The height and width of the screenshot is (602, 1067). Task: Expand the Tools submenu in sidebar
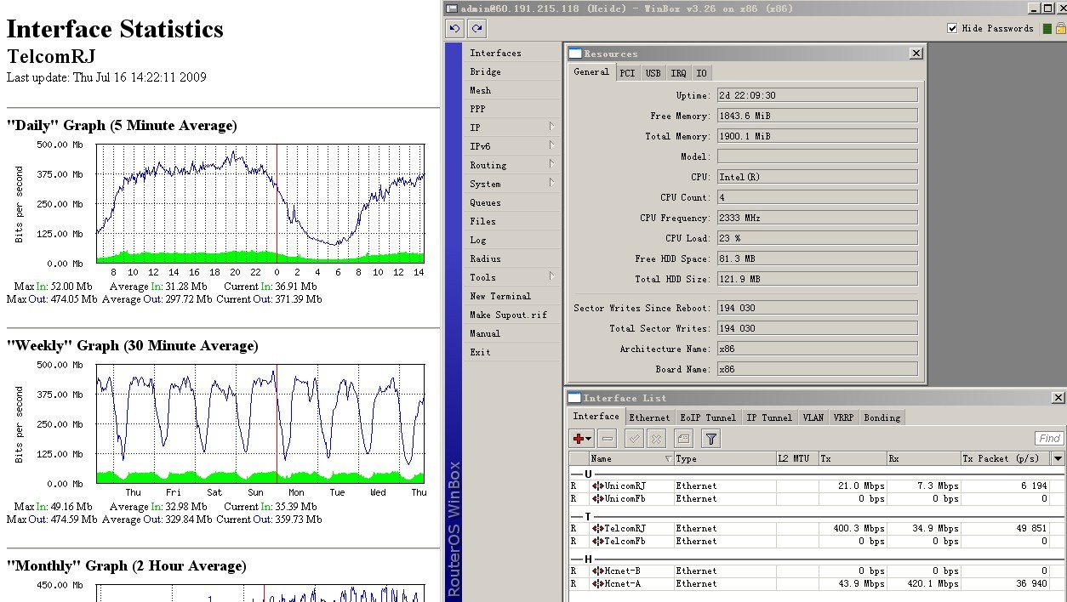(x=511, y=277)
